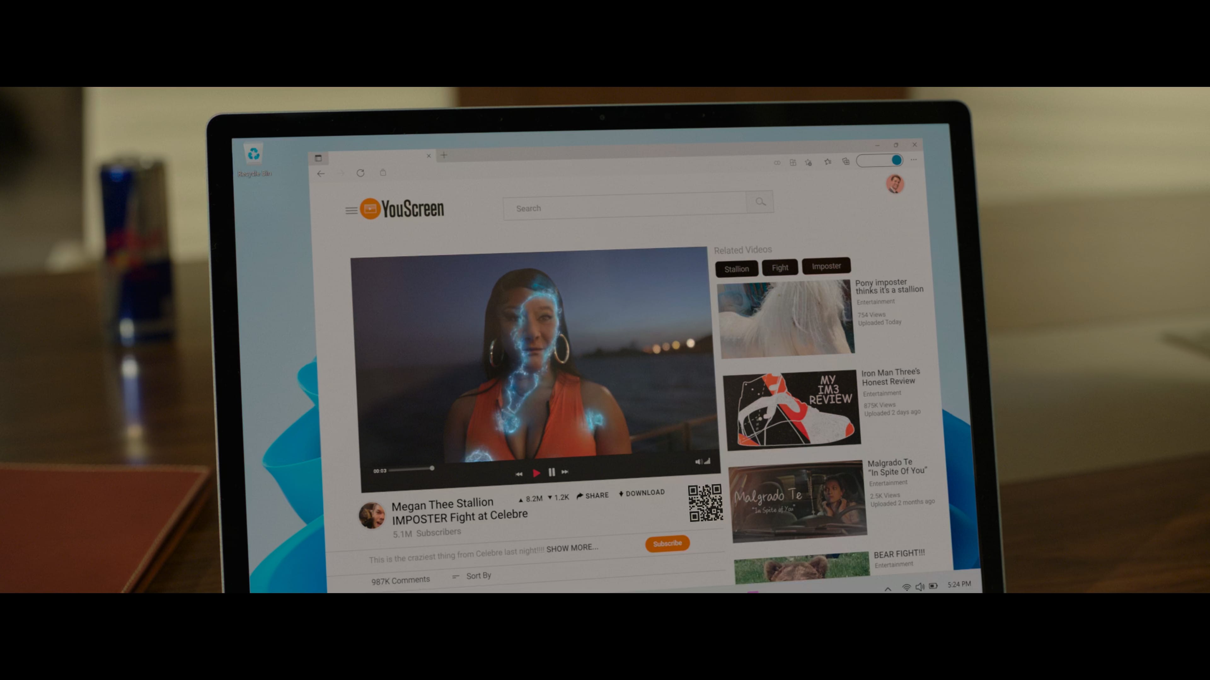Fast-forward the video

pos(565,472)
